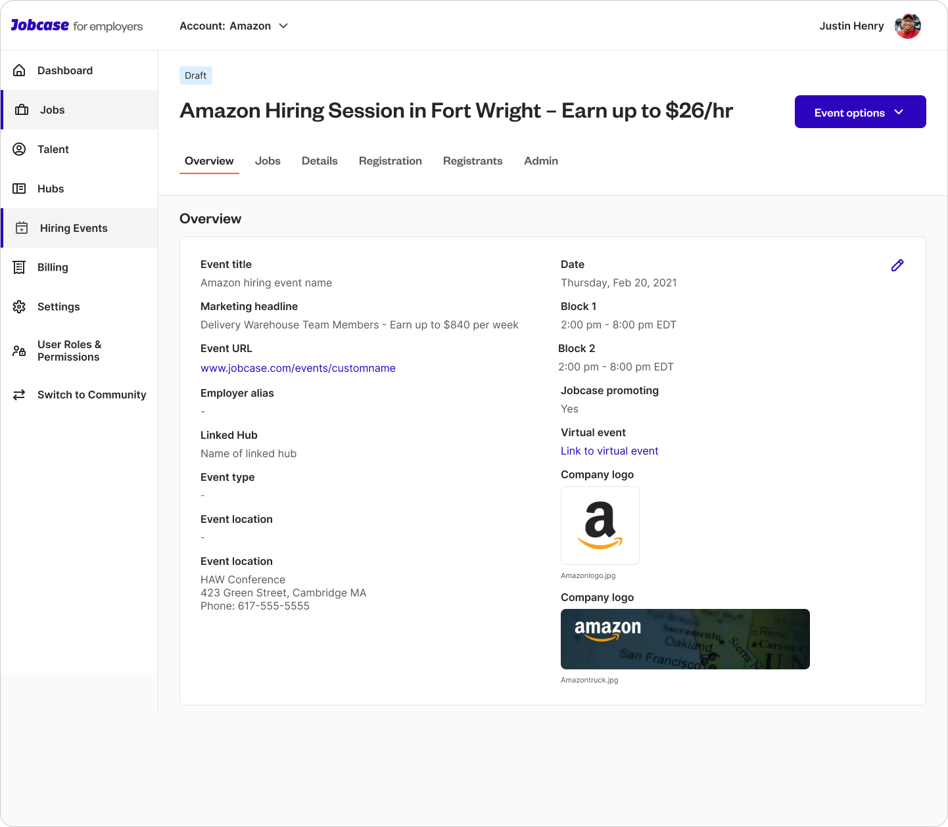
Task: Click 'Name of linked hub' value
Action: (249, 453)
